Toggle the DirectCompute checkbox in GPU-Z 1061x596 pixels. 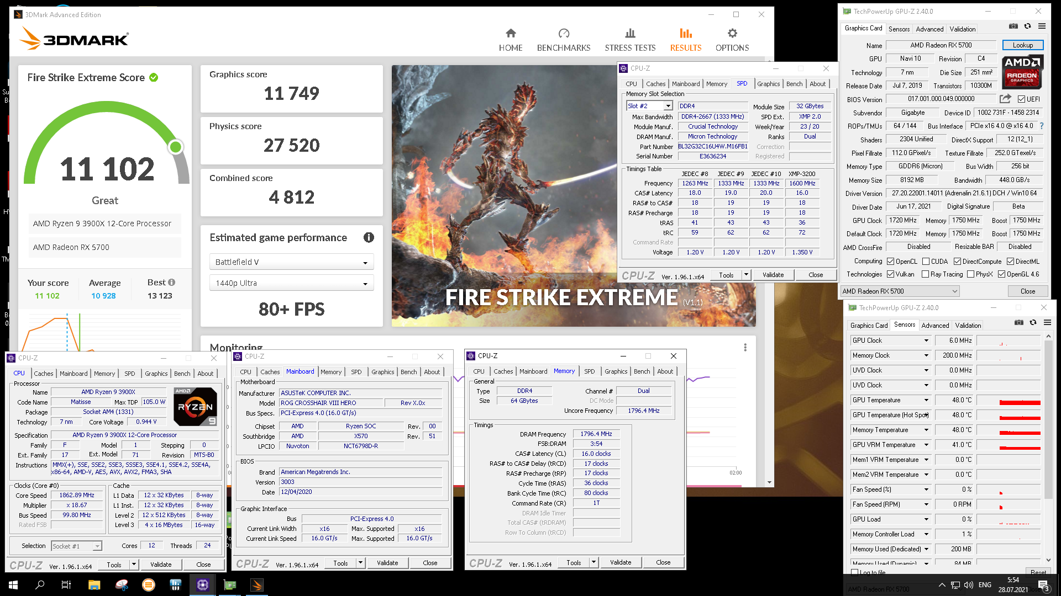coord(957,262)
